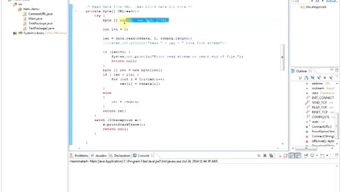Toggle Hide Local Types (green dot) in Outline

(x=324, y=78)
